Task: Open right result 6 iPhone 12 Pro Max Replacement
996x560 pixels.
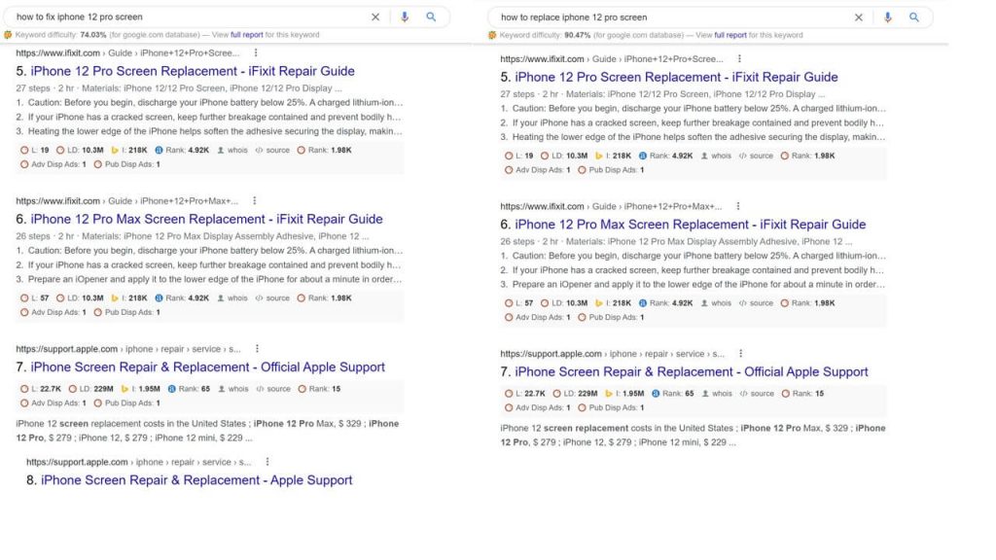Action: (691, 225)
